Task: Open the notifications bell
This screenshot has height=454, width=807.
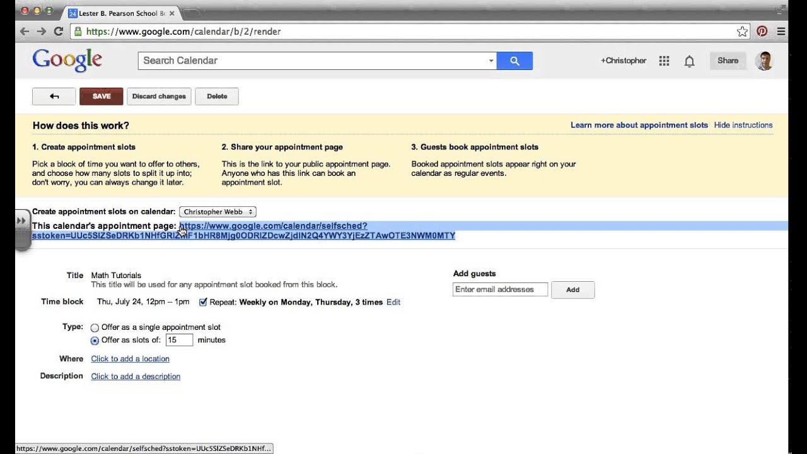Action: [690, 61]
